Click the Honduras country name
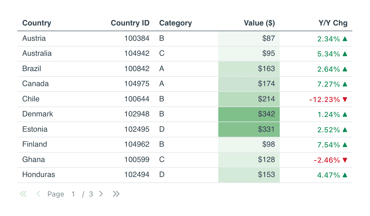Viewport: 370px width, 216px height. click(x=39, y=175)
